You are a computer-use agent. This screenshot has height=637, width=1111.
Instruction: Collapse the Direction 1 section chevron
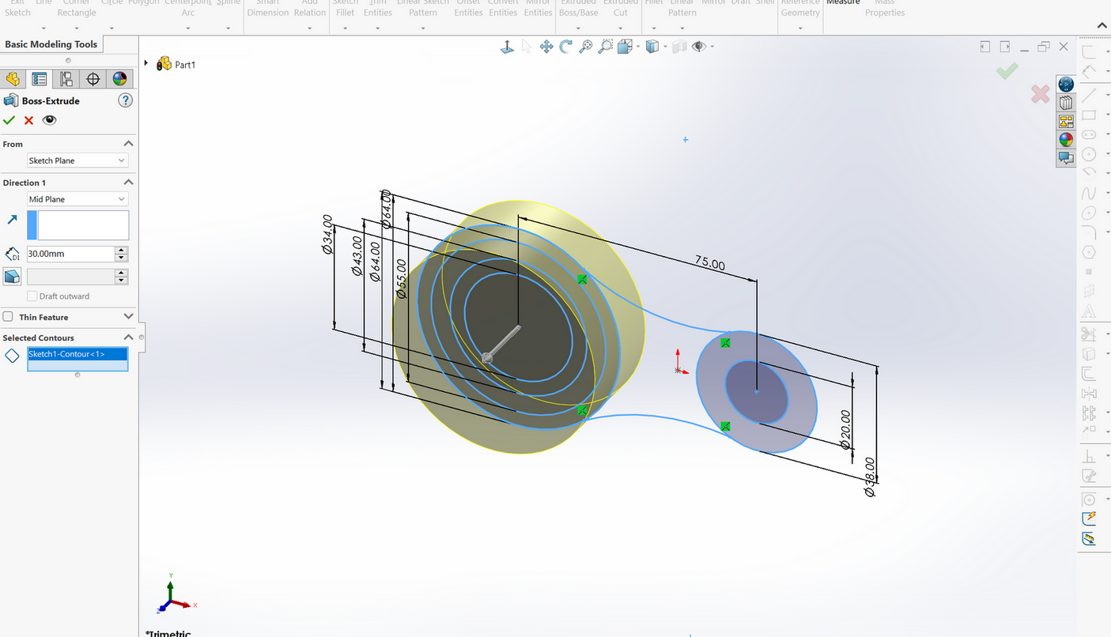click(128, 183)
